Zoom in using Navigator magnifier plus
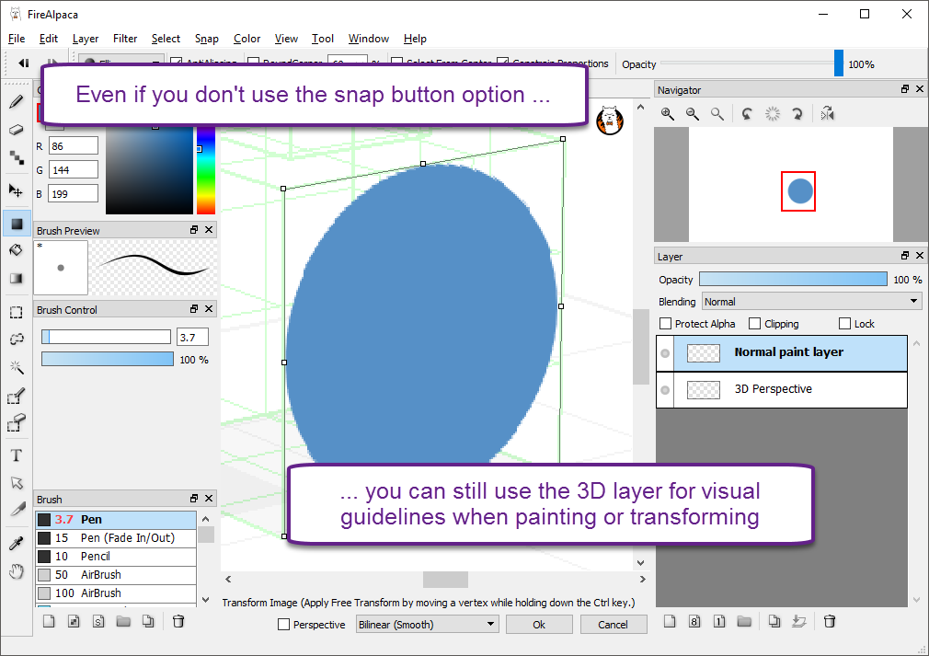Screen dimensions: 929x656 [x=668, y=114]
